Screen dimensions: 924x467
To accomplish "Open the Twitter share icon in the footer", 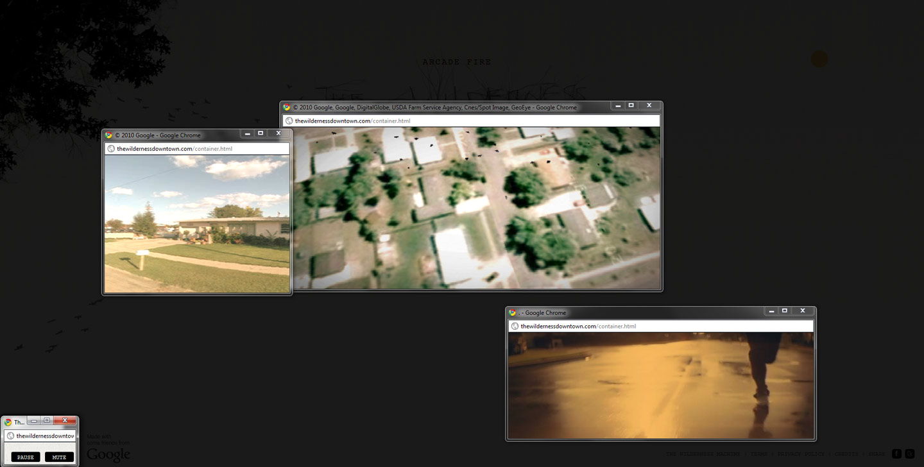I will pos(910,454).
